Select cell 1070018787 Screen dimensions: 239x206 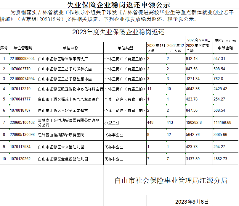click(x=23, y=110)
